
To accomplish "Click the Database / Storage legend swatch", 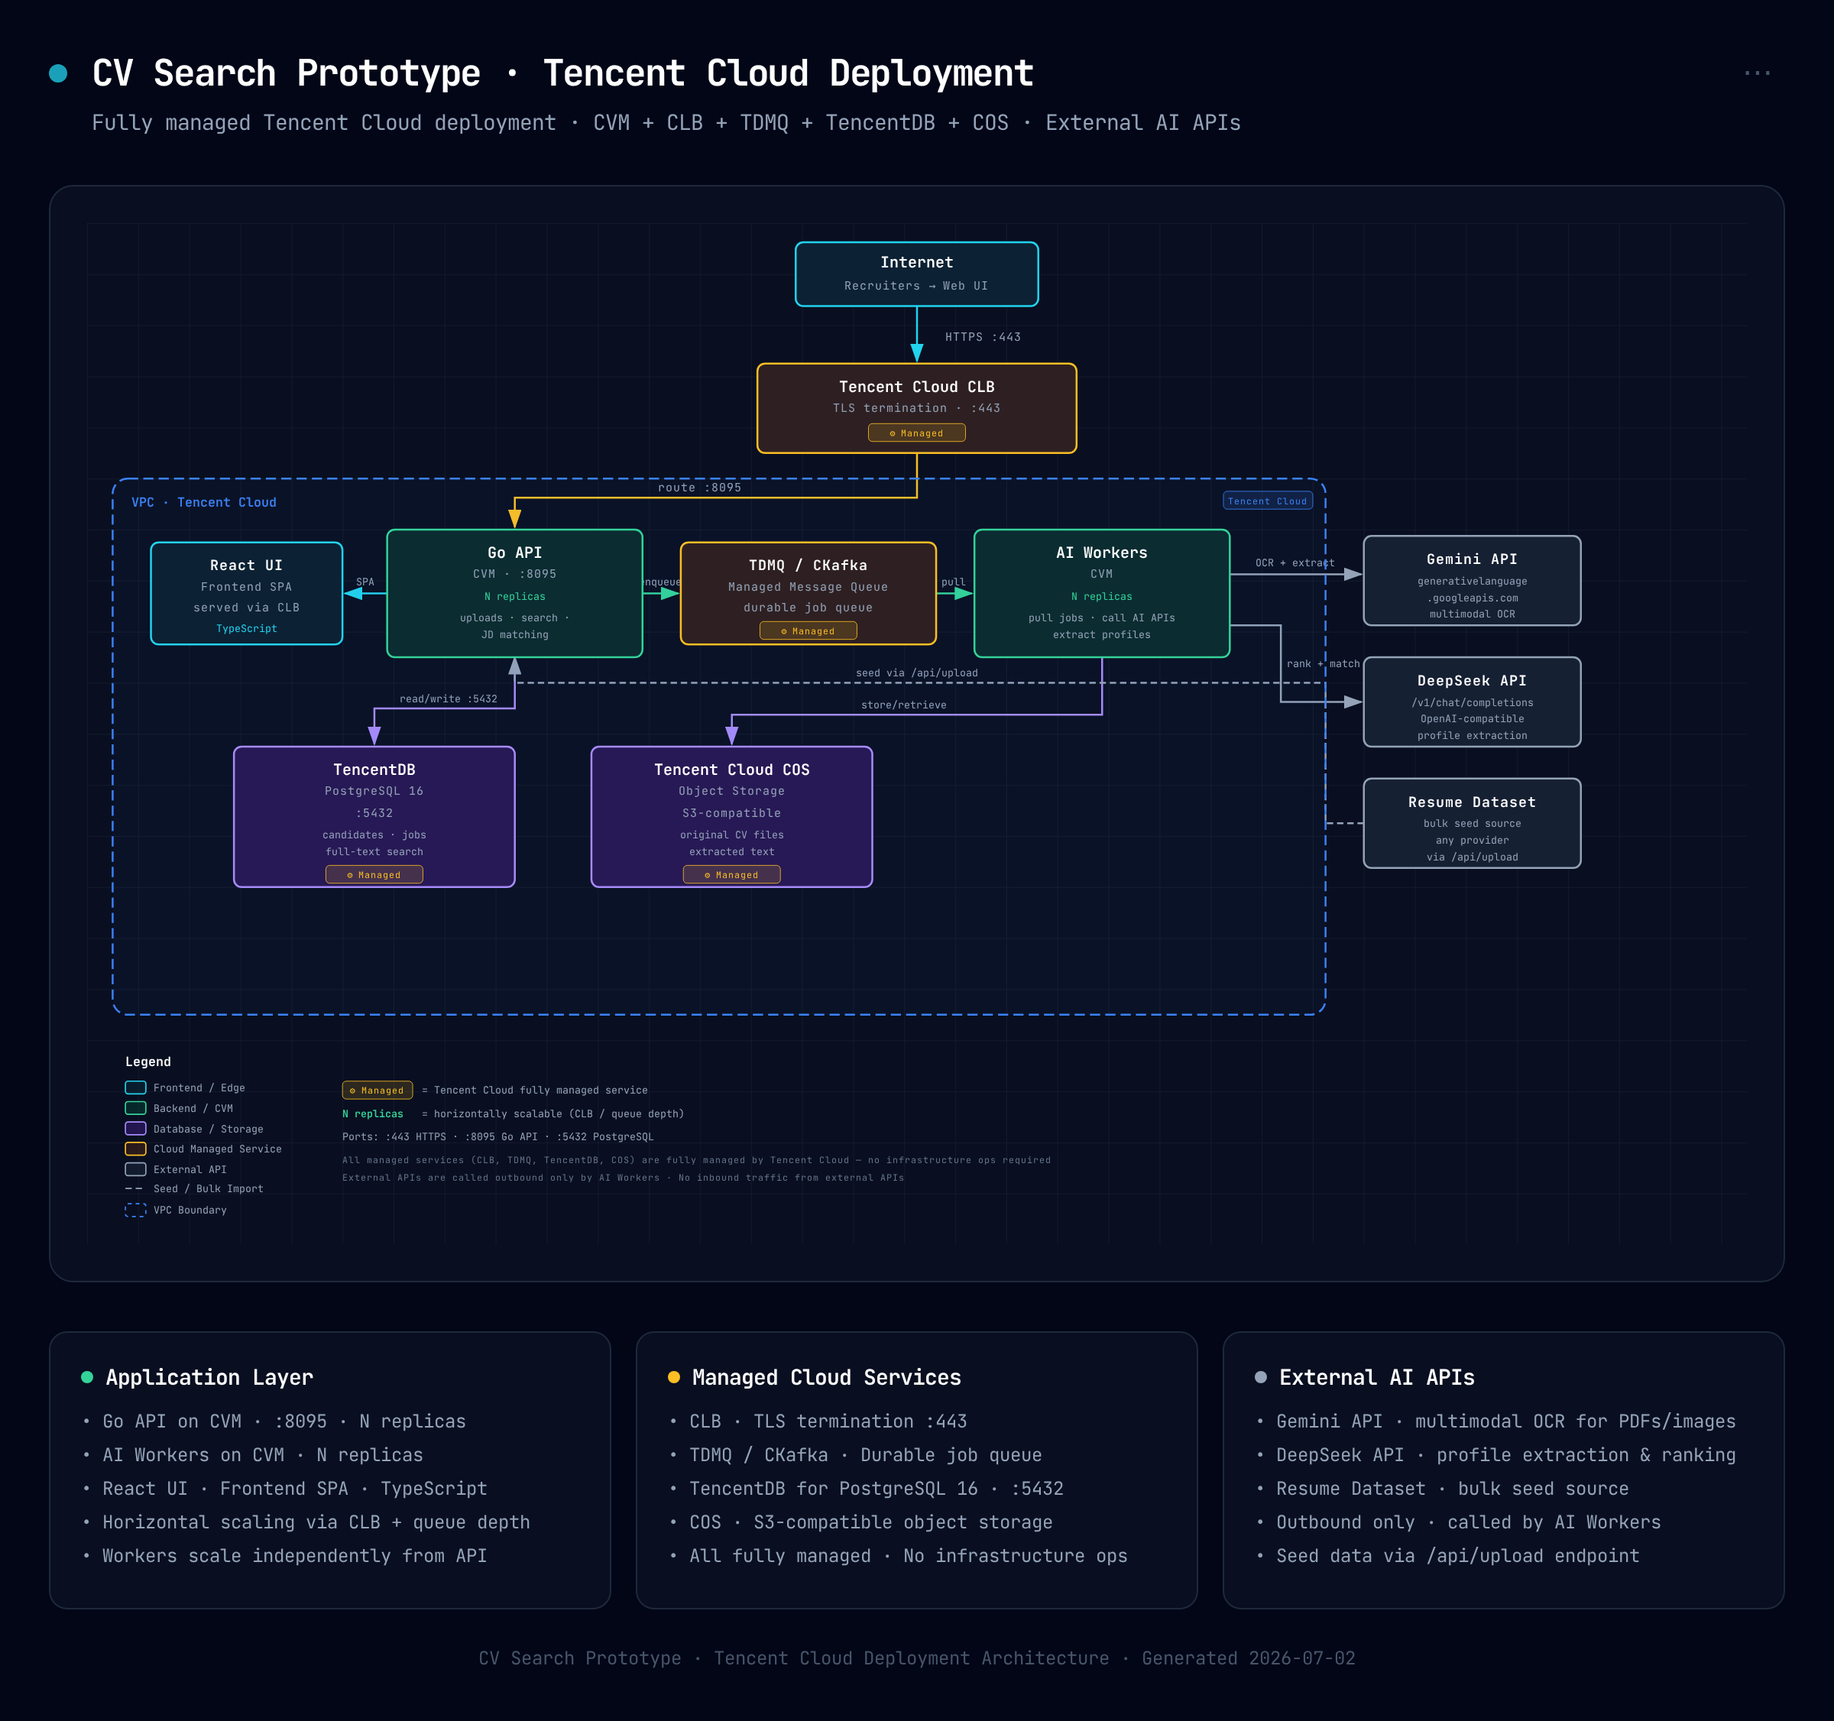I will click(135, 1129).
